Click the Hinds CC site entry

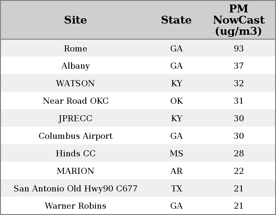[75, 154]
